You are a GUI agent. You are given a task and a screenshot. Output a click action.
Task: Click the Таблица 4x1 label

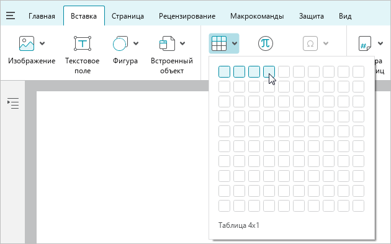tap(239, 225)
